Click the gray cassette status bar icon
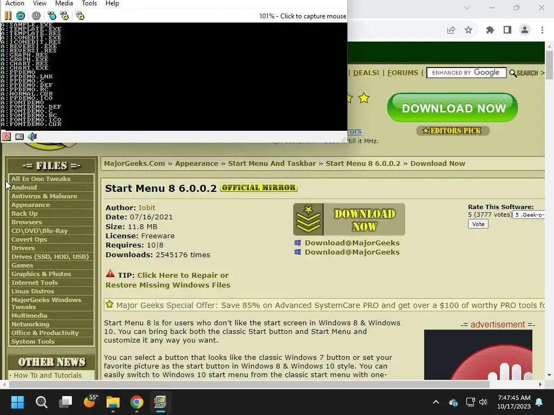Viewport: 554px width, 415px height. pos(19,137)
